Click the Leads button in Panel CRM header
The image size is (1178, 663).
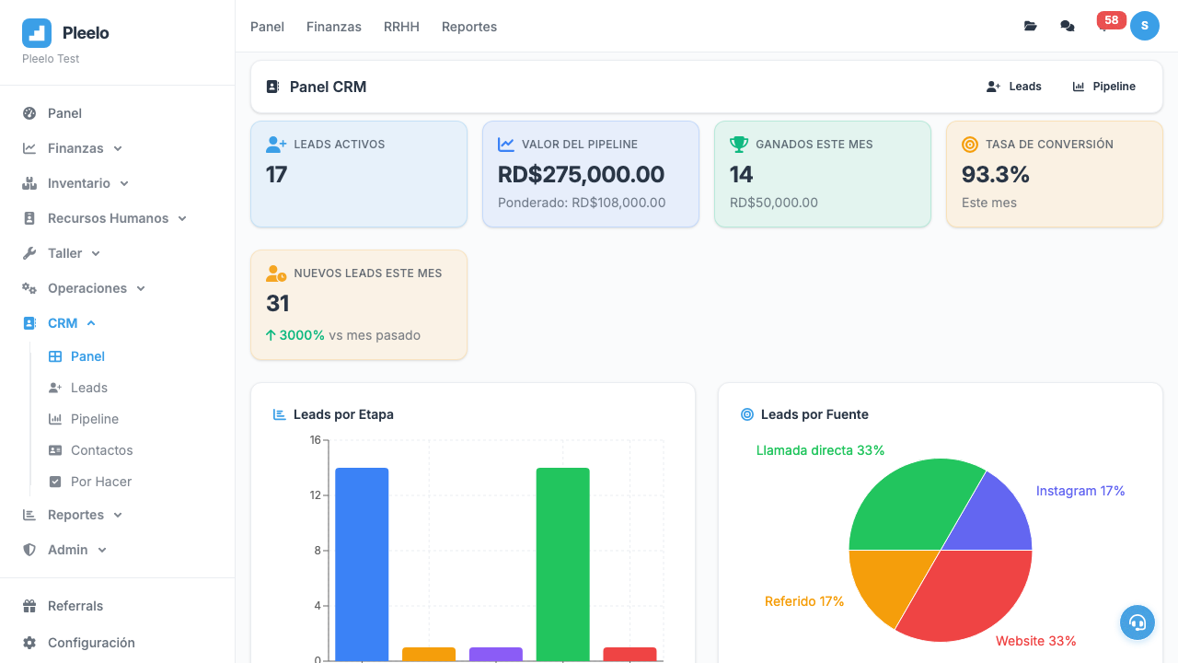(1013, 87)
